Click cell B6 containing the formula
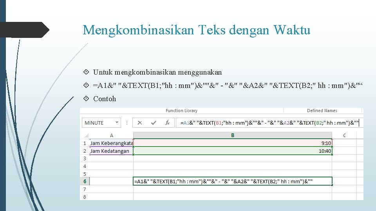Viewport: 376px width, 211px height. coord(233,181)
